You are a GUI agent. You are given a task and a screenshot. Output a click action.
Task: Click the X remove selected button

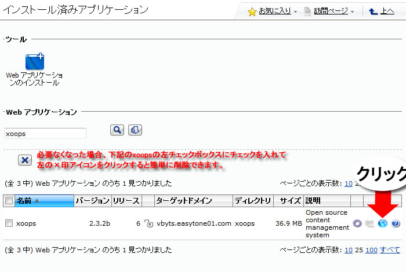25,160
